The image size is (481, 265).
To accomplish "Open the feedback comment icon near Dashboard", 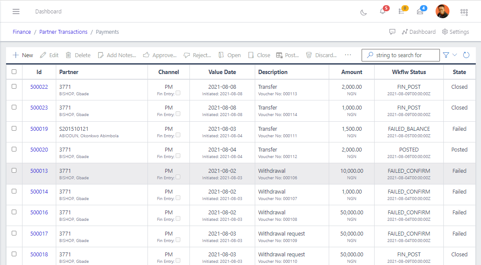I will (x=392, y=32).
